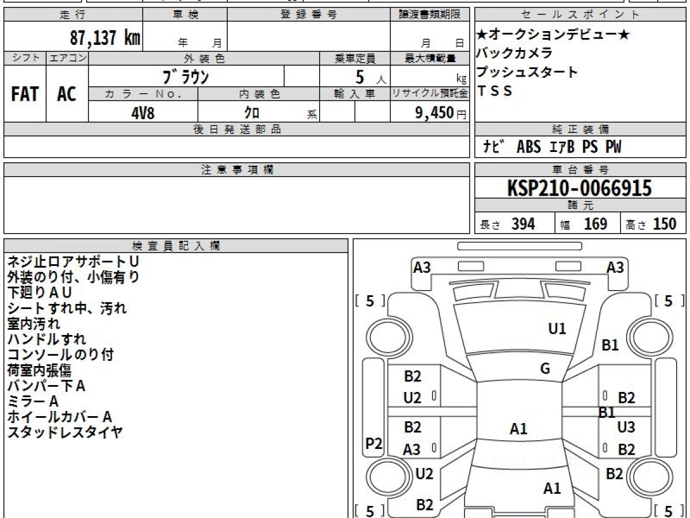Select the ホイールカバーA note line
690x518 pixels.
click(x=59, y=417)
